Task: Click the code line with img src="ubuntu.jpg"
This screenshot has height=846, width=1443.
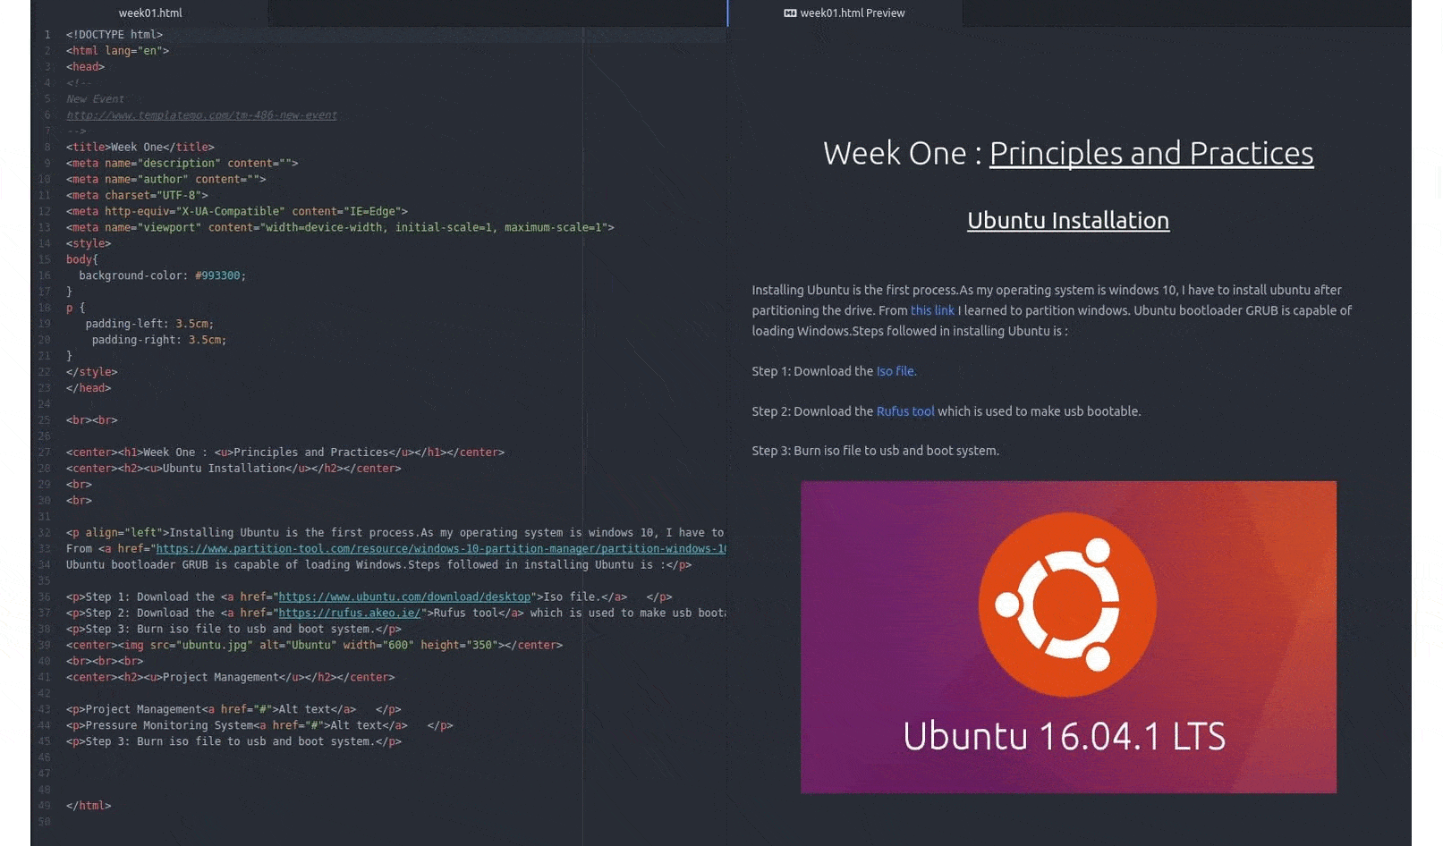Action: coord(314,646)
